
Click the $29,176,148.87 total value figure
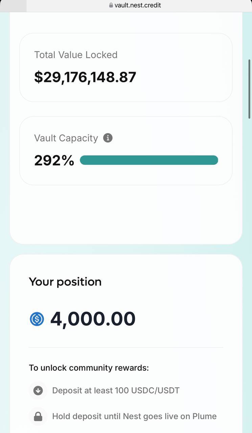coord(85,77)
